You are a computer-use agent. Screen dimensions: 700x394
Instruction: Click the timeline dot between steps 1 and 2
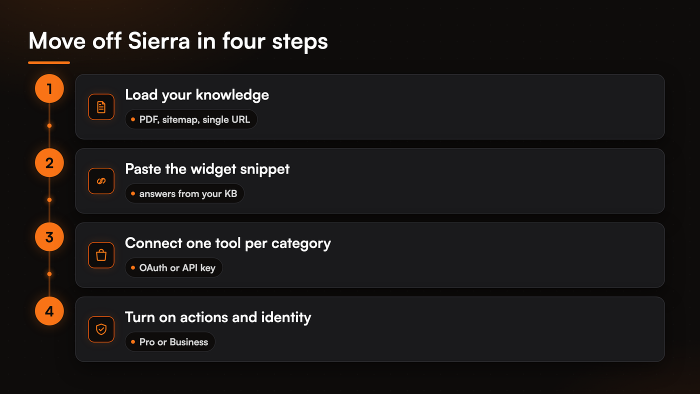tap(49, 125)
